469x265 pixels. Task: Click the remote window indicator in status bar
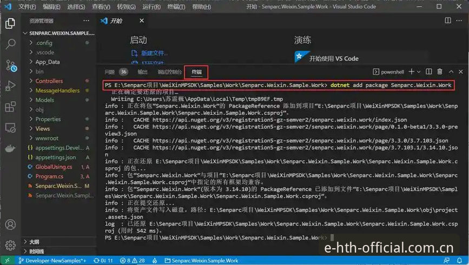coord(7,261)
